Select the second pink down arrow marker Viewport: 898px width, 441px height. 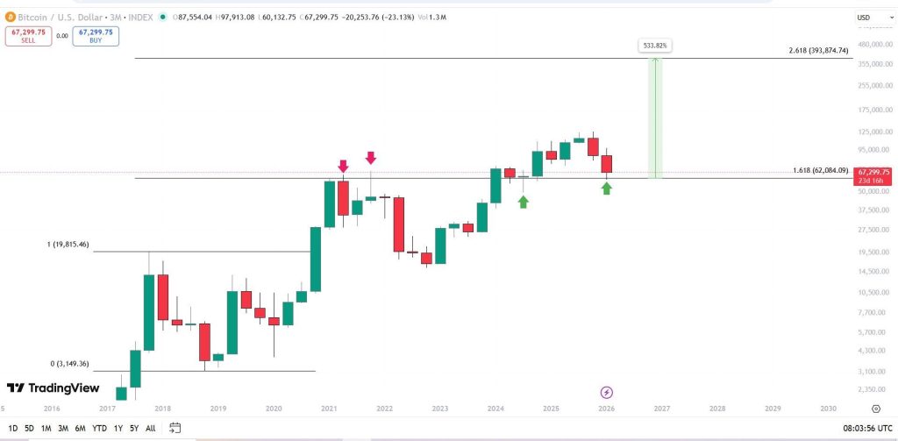coord(371,158)
